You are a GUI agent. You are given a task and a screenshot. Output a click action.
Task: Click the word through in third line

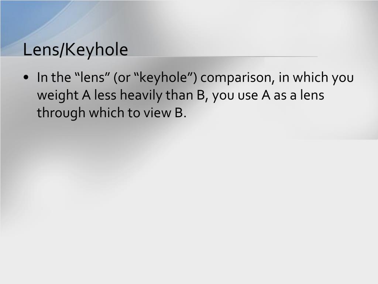pos(61,113)
